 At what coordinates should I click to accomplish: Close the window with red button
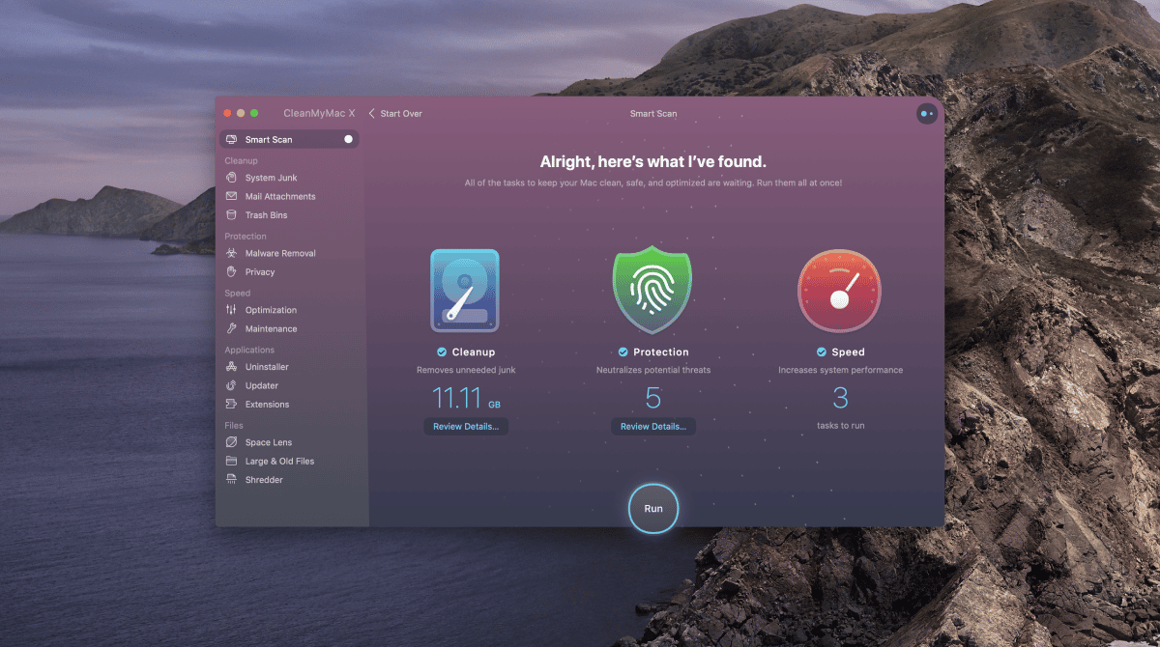(226, 113)
